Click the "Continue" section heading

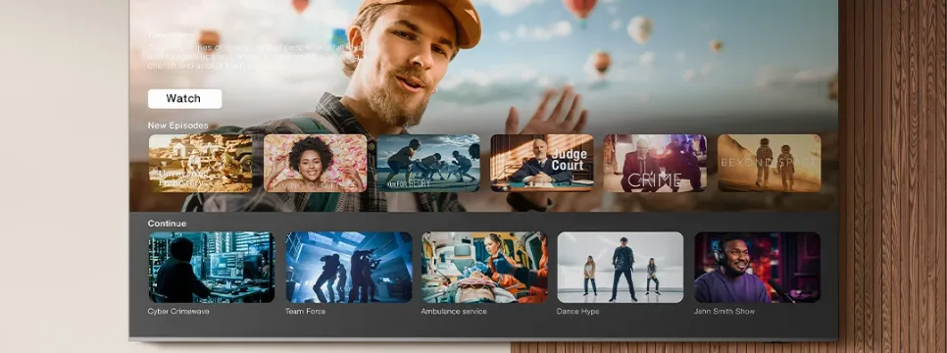pos(168,224)
